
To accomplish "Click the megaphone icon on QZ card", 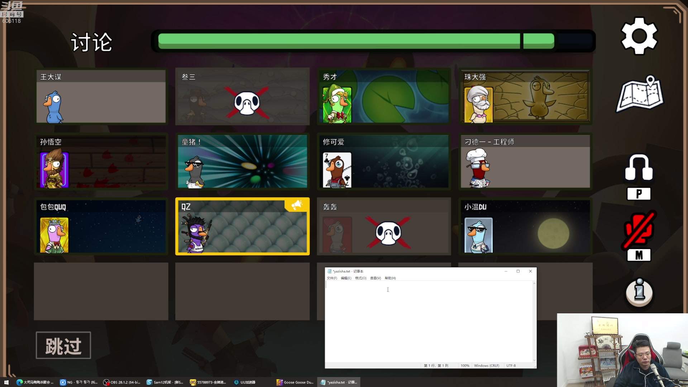I will pyautogui.click(x=297, y=205).
